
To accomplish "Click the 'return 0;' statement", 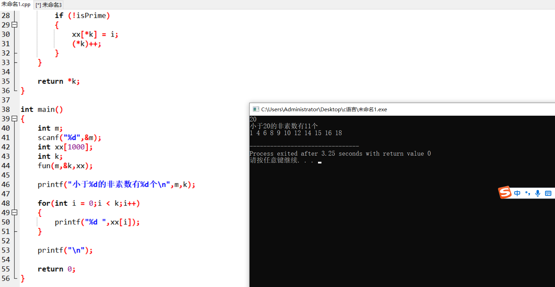I will click(56, 269).
